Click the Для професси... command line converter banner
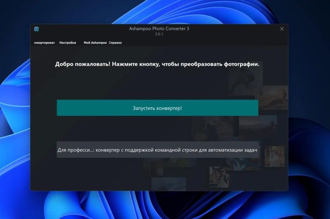Image resolution: width=330 pixels, height=219 pixels. 158,150
